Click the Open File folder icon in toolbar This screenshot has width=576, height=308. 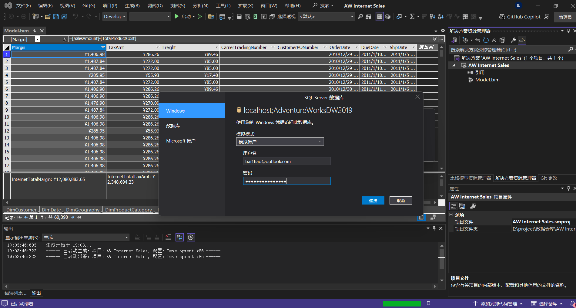point(48,17)
